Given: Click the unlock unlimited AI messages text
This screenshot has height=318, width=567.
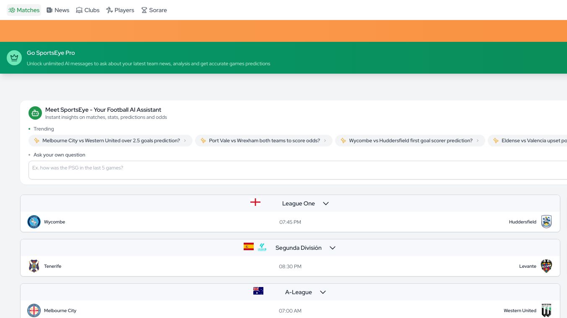Looking at the screenshot, I should (148, 64).
